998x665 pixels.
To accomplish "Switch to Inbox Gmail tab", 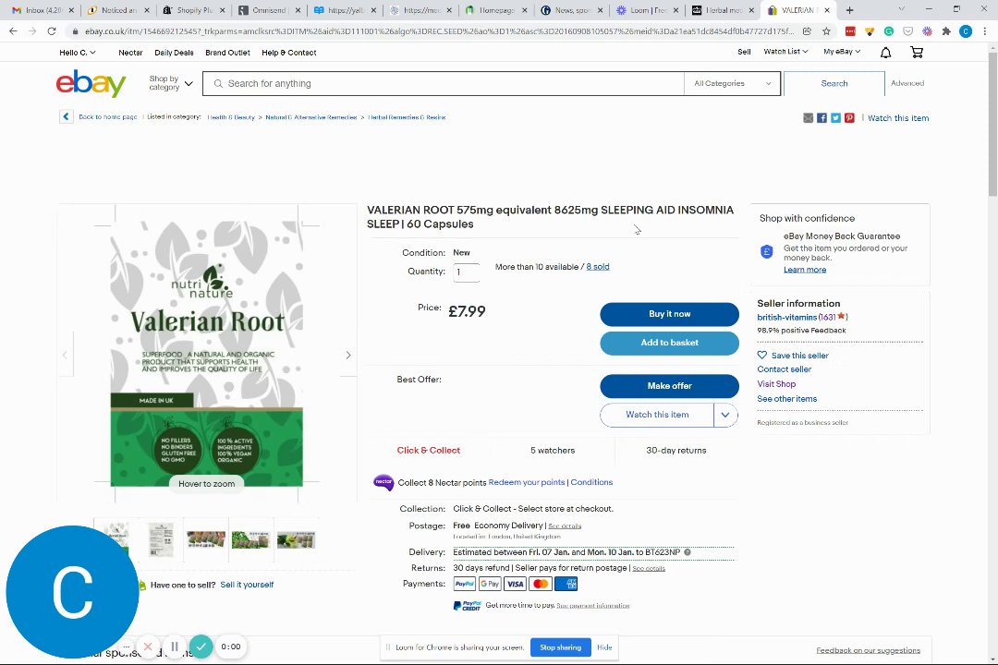I will tap(42, 10).
